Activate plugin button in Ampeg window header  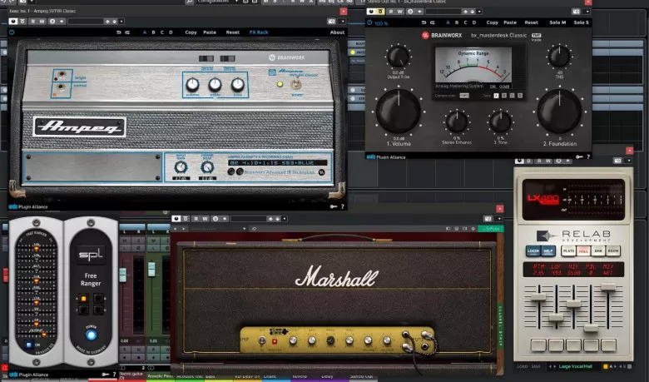[x=12, y=21]
